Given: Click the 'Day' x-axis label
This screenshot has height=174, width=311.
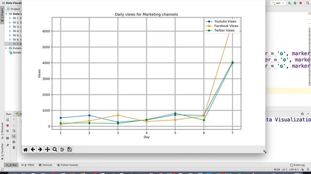Looking at the screenshot, I should point(147,137).
